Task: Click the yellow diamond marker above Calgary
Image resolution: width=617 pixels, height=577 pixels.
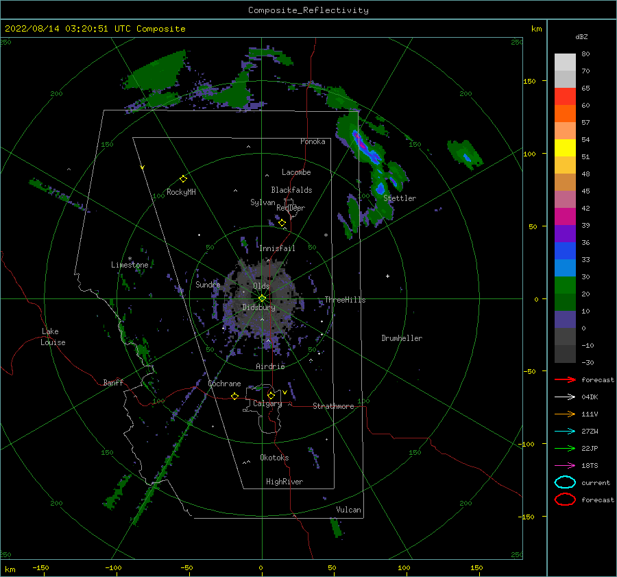Action: [271, 395]
